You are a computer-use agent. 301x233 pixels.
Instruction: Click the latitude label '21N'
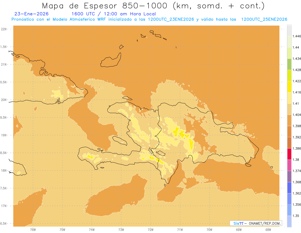[4, 65]
